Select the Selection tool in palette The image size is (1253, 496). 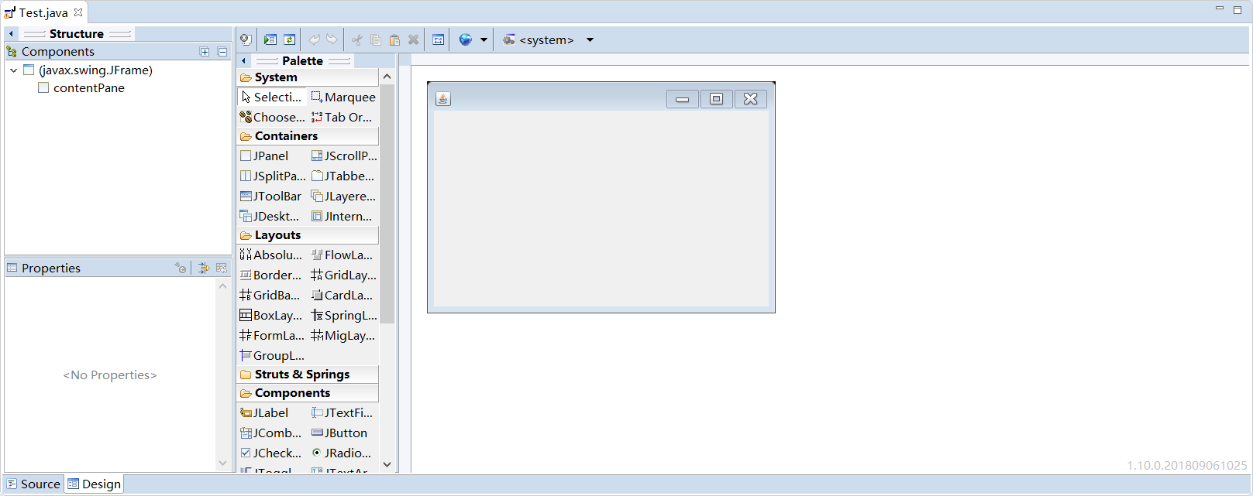click(271, 97)
